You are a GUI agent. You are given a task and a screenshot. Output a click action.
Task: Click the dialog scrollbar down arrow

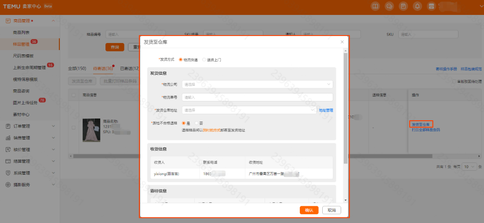(x=346, y=200)
